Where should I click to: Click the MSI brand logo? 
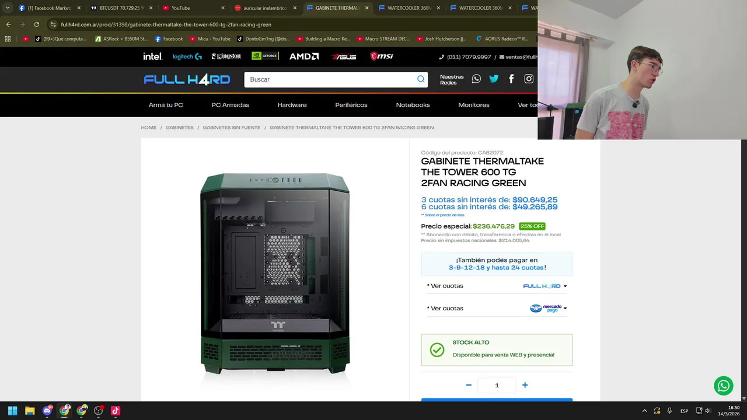382,57
